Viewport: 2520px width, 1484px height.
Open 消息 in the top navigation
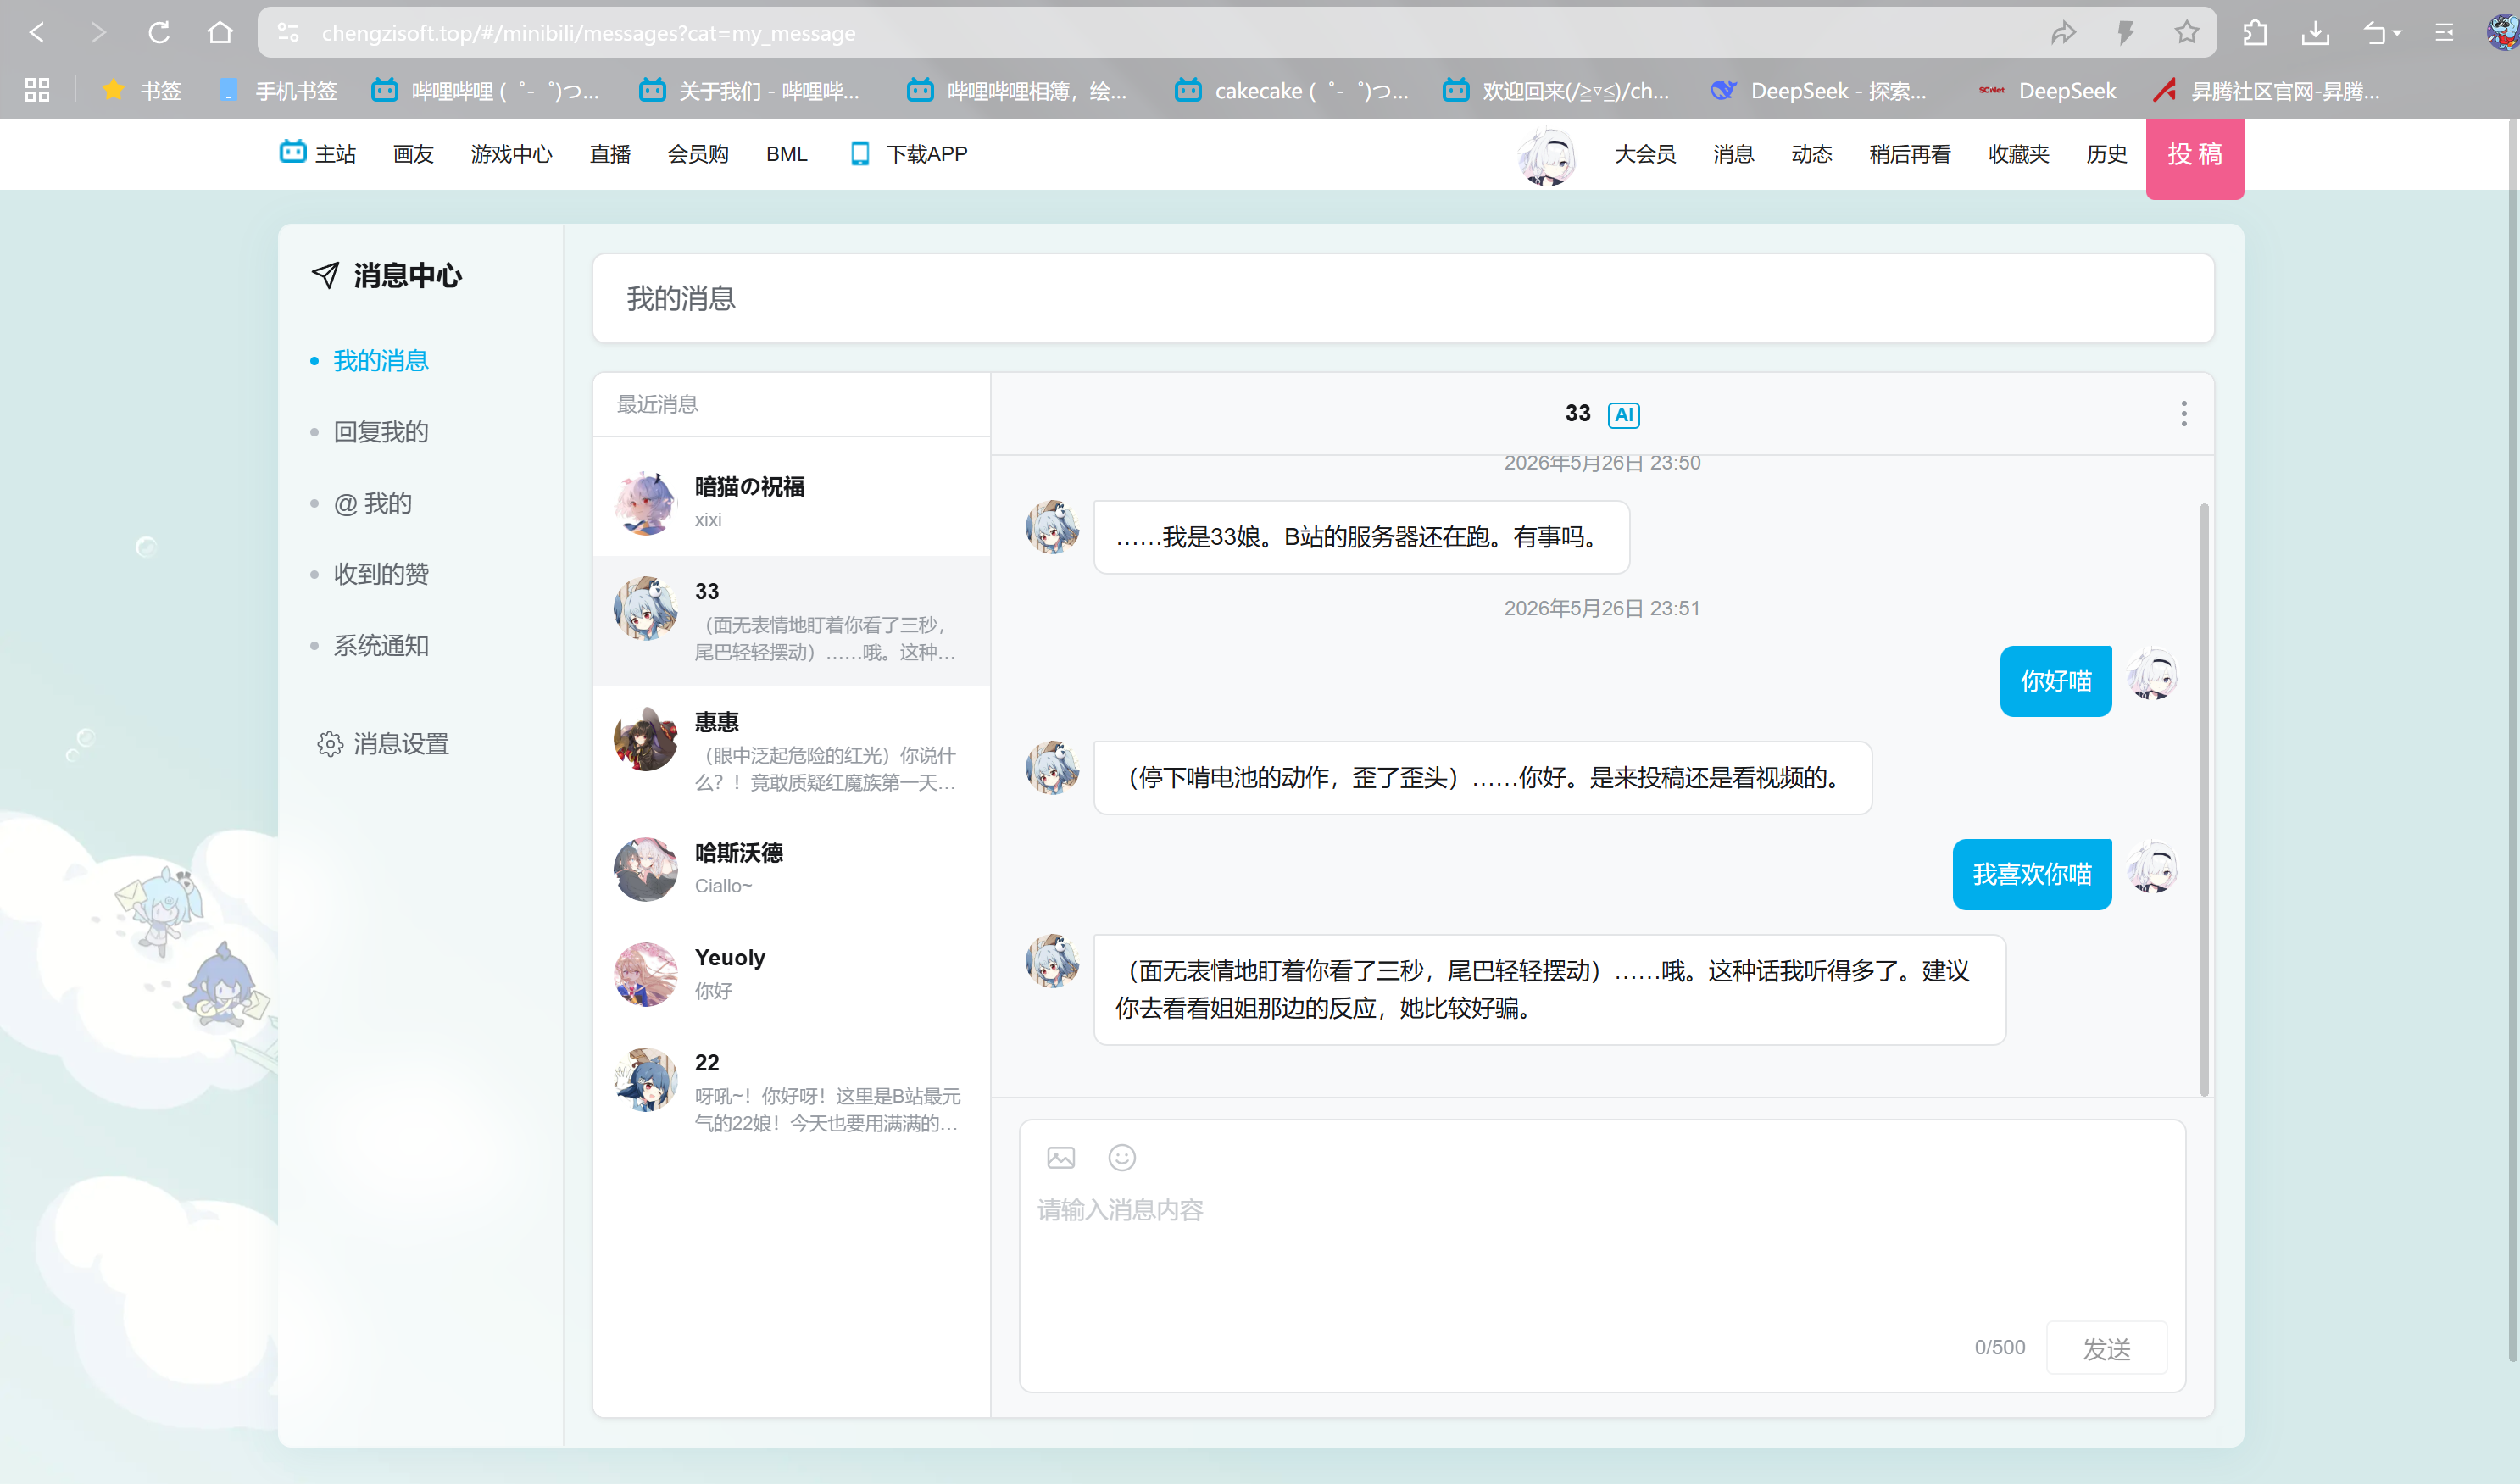[1733, 154]
